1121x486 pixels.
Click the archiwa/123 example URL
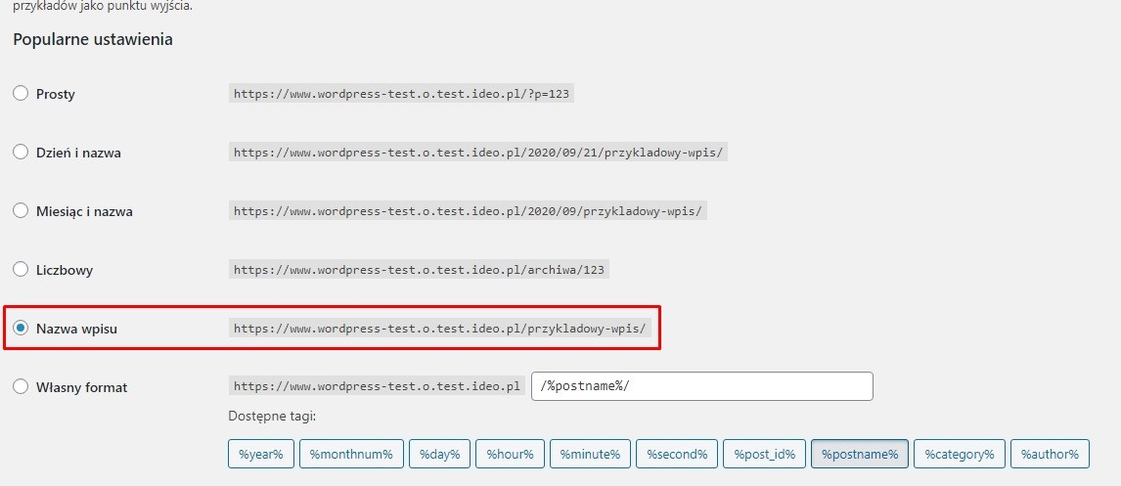[x=421, y=270]
